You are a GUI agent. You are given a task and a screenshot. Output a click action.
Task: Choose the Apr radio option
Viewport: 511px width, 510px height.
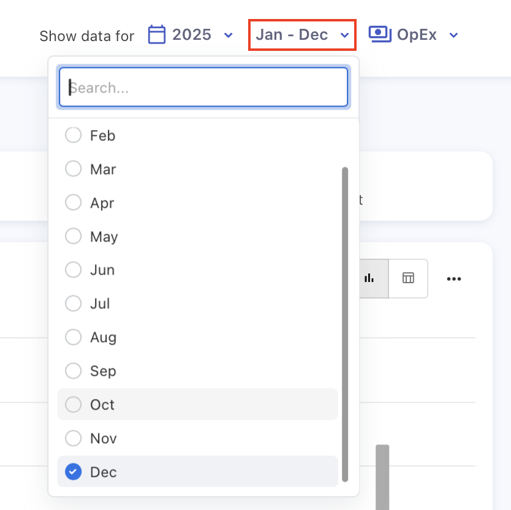[x=74, y=202]
